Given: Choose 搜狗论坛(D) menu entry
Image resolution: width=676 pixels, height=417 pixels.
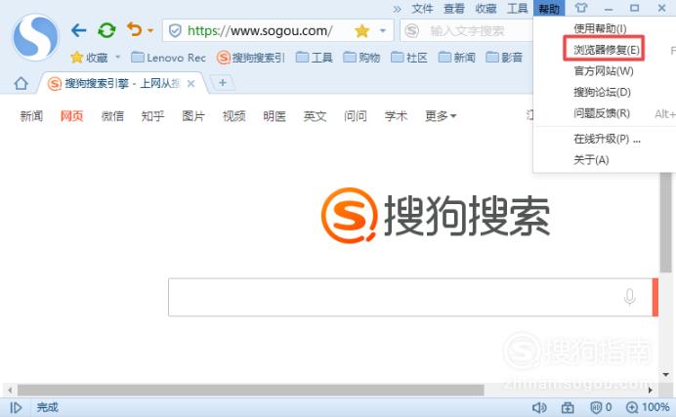Looking at the screenshot, I should (x=602, y=92).
